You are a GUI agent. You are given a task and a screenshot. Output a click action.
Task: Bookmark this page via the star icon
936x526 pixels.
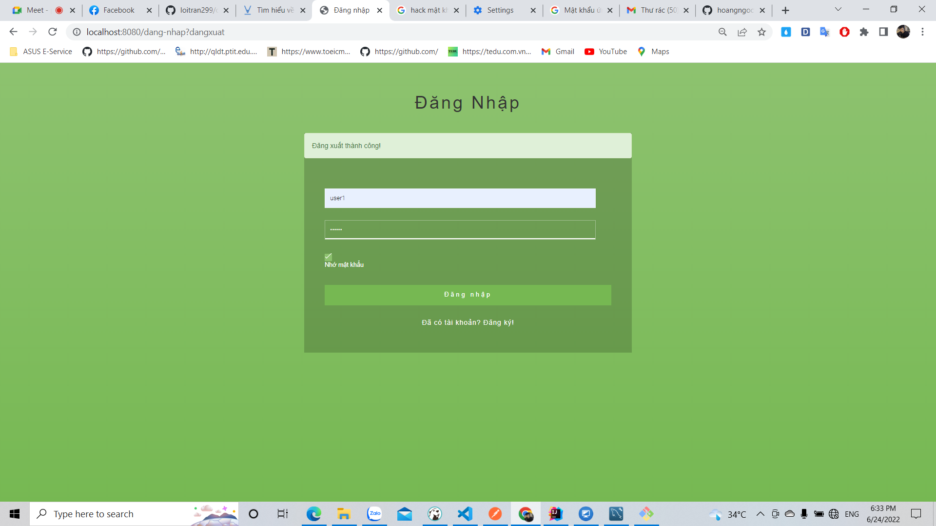click(762, 32)
